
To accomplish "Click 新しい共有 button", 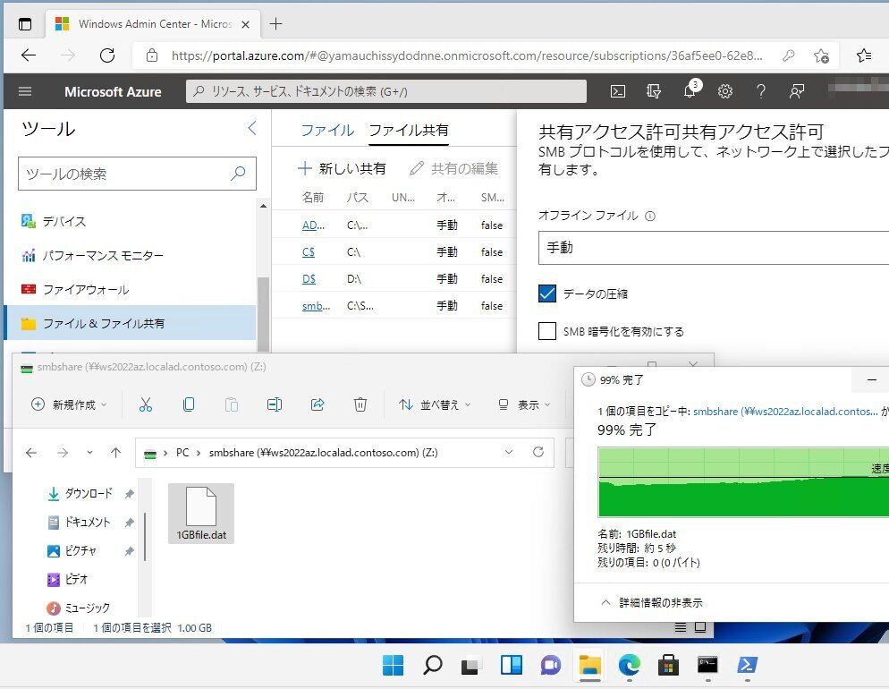I will 342,168.
